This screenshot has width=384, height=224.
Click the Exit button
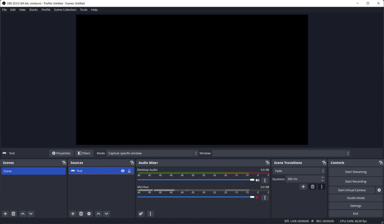point(355,214)
